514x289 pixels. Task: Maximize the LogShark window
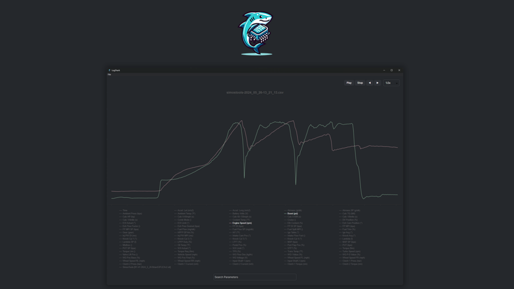click(391, 70)
